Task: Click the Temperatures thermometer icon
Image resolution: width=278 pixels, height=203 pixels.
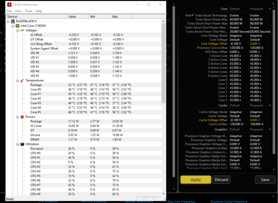Action: click(22, 80)
